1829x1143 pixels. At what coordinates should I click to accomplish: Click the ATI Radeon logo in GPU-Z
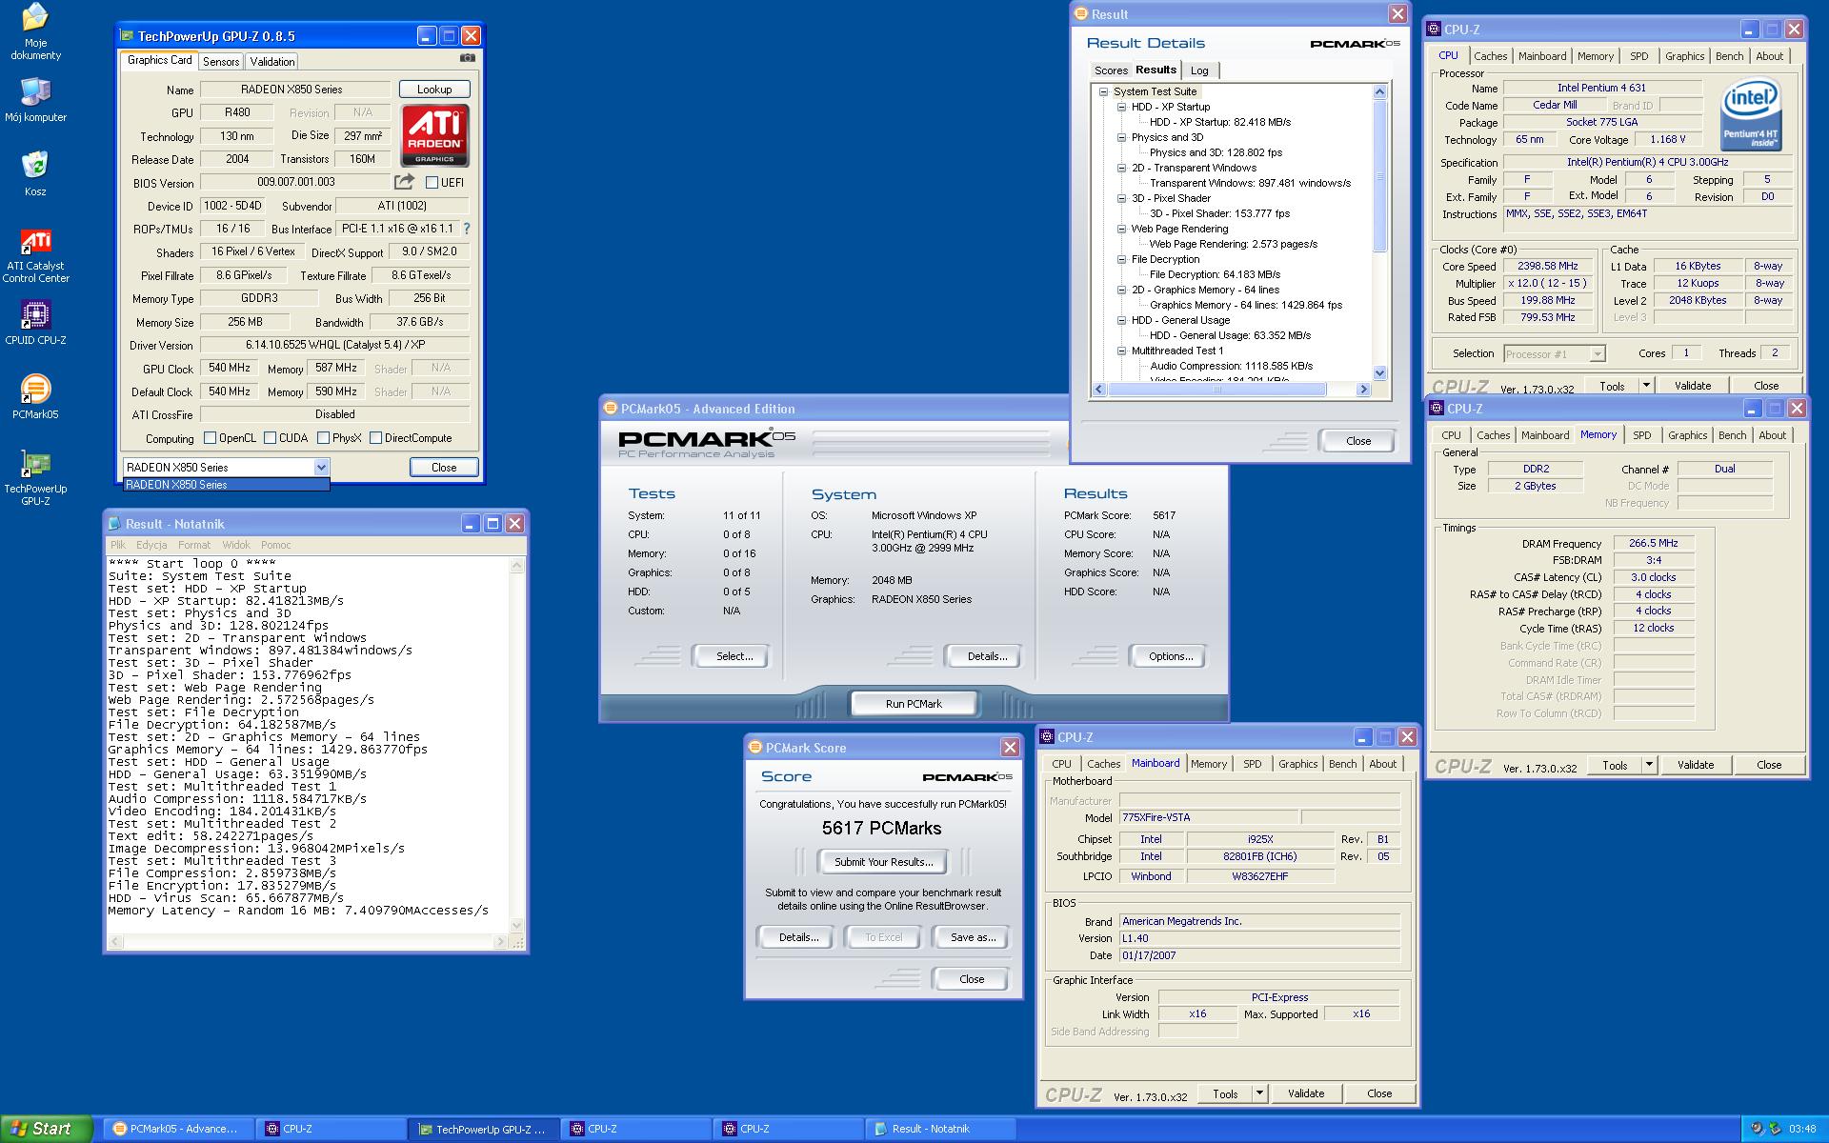[434, 135]
